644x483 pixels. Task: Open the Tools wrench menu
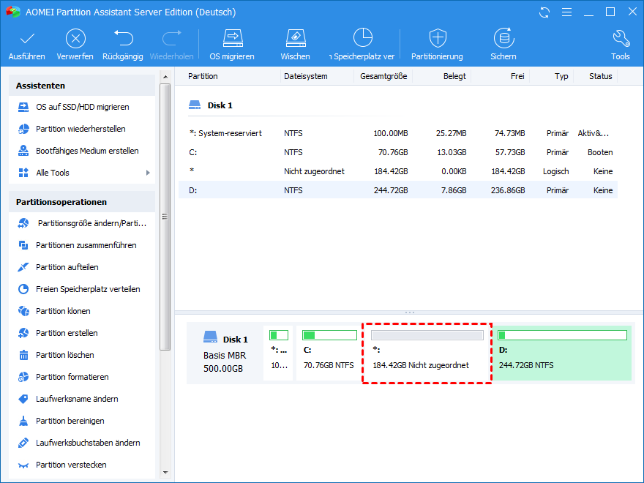pos(620,39)
